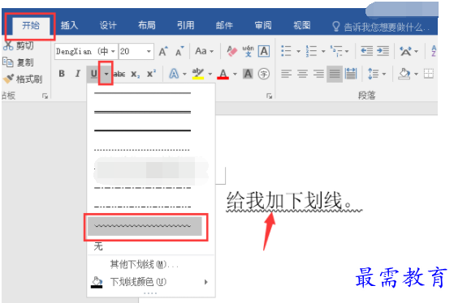Toggle italic formatting I
454x303 pixels.
point(77,74)
